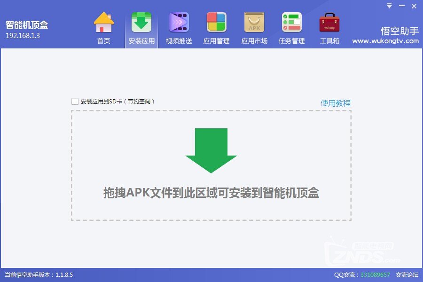Click the 悟空助手 brand title
The width and height of the screenshot is (423, 282).
[x=399, y=31]
